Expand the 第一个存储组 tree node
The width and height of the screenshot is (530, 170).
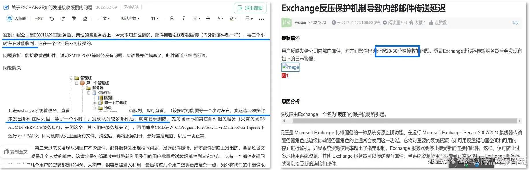click(x=94, y=103)
